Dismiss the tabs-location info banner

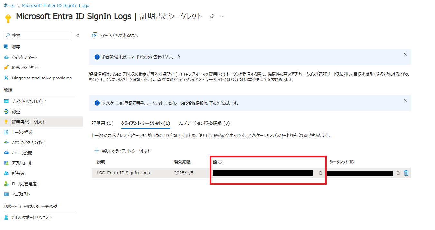405,100
